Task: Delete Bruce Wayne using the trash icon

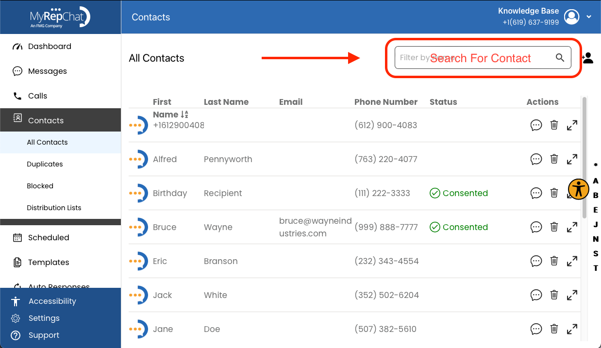Action: click(554, 227)
